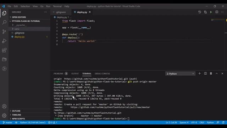This screenshot has height=128, width=227.
Task: Maximize the panel with up chevron
Action: click(217, 74)
